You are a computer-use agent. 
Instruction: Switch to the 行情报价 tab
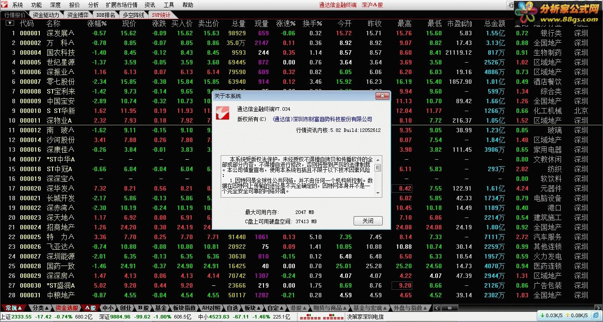[x=15, y=15]
